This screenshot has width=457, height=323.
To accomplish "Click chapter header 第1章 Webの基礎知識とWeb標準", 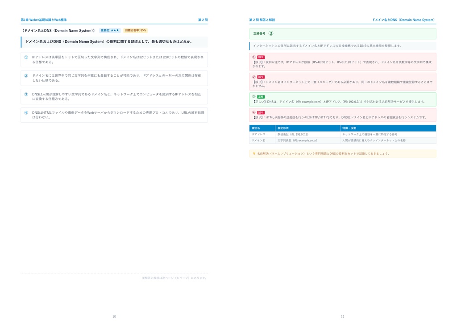I will point(44,20).
